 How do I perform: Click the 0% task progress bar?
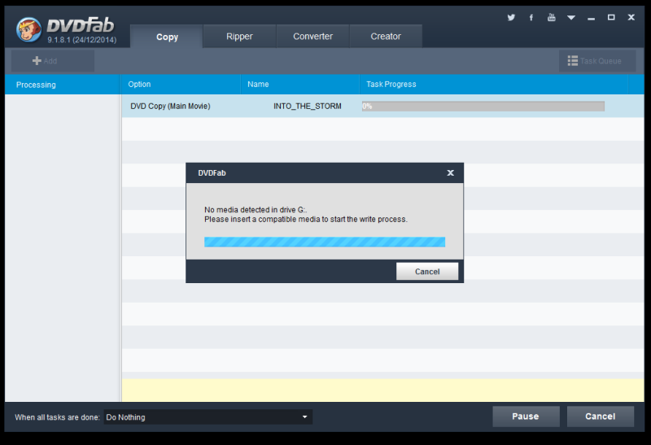click(483, 107)
